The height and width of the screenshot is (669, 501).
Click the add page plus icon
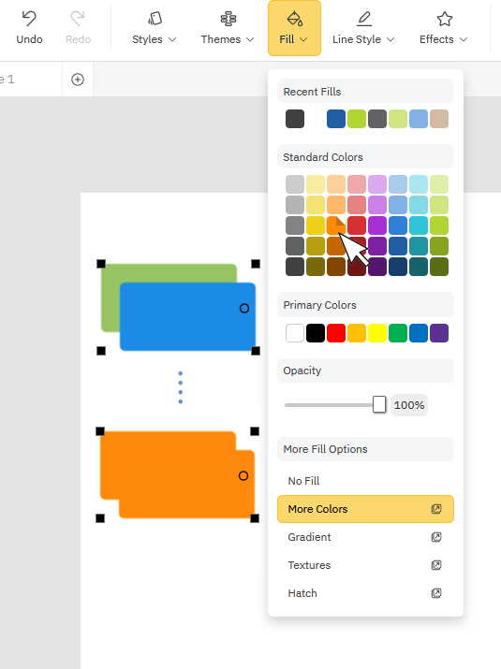pos(78,80)
